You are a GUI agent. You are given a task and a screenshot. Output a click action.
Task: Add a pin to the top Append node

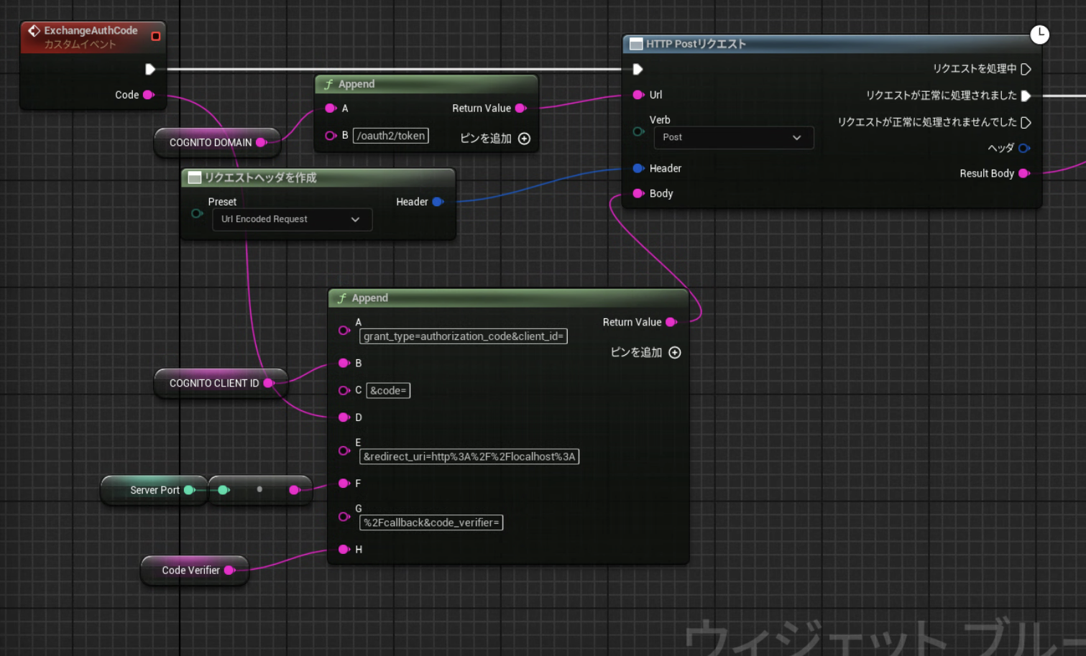pos(524,139)
